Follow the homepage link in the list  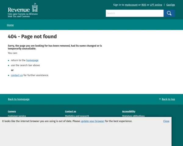[32, 60]
